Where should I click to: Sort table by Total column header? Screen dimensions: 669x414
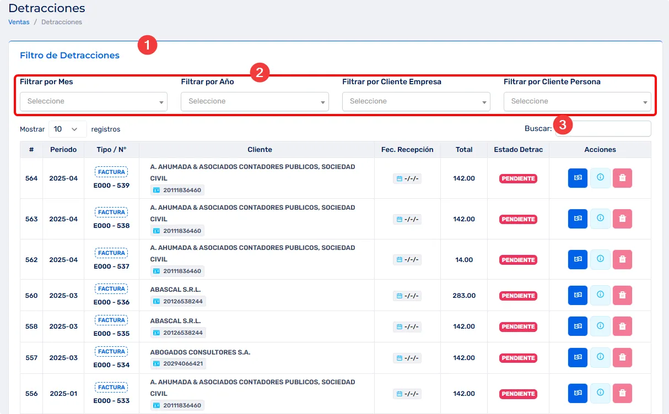(464, 150)
